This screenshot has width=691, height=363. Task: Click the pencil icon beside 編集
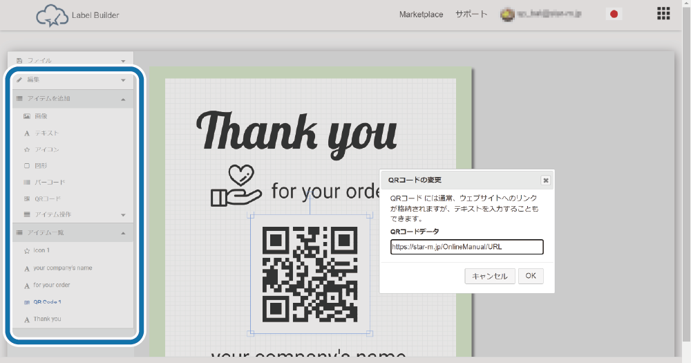[x=19, y=80]
